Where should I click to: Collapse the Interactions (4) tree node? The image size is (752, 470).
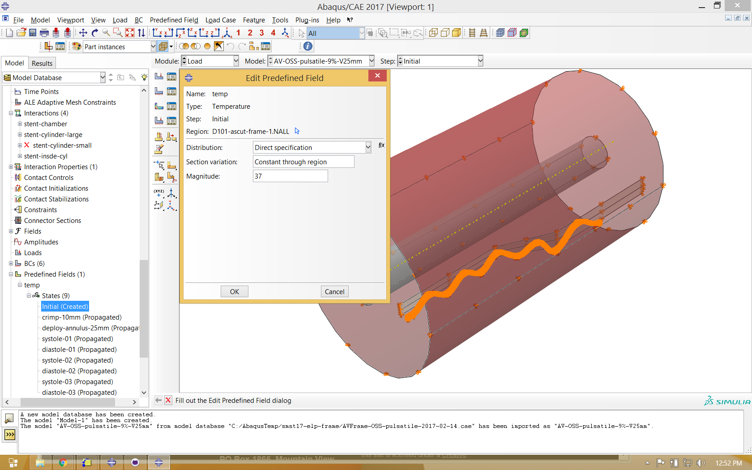[x=11, y=113]
